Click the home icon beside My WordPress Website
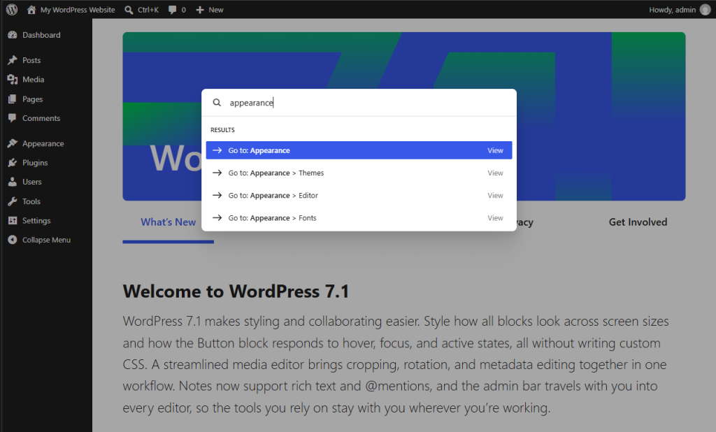 pyautogui.click(x=31, y=10)
